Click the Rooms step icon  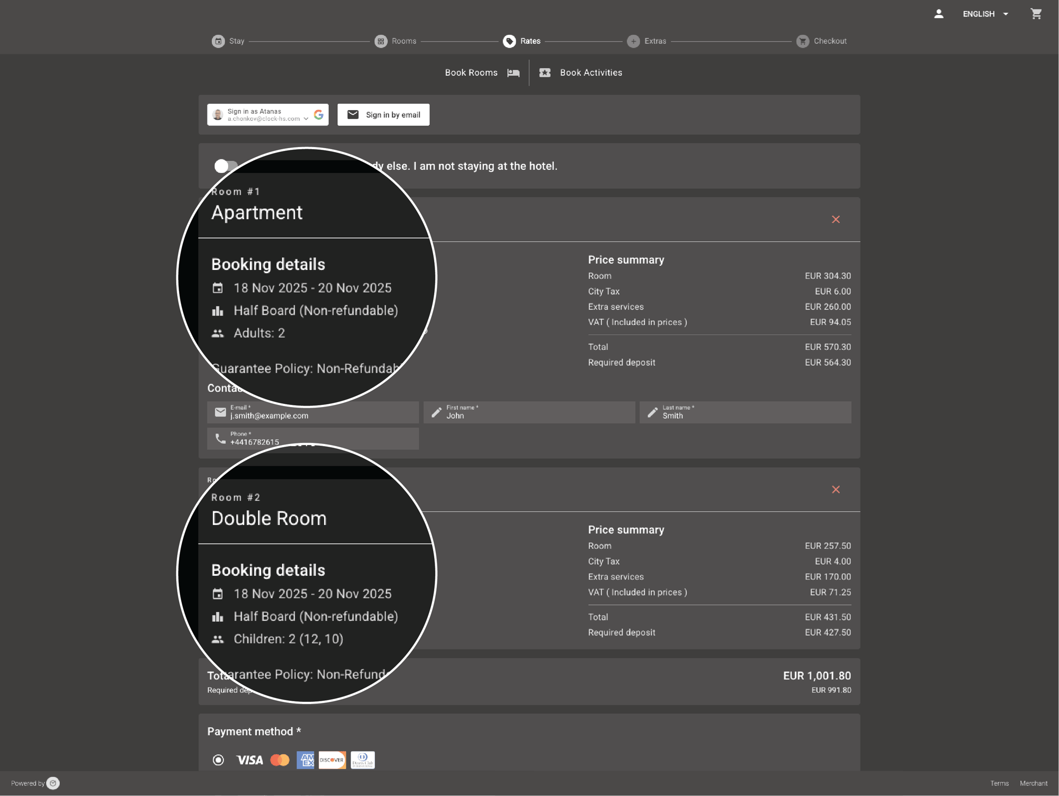(381, 41)
